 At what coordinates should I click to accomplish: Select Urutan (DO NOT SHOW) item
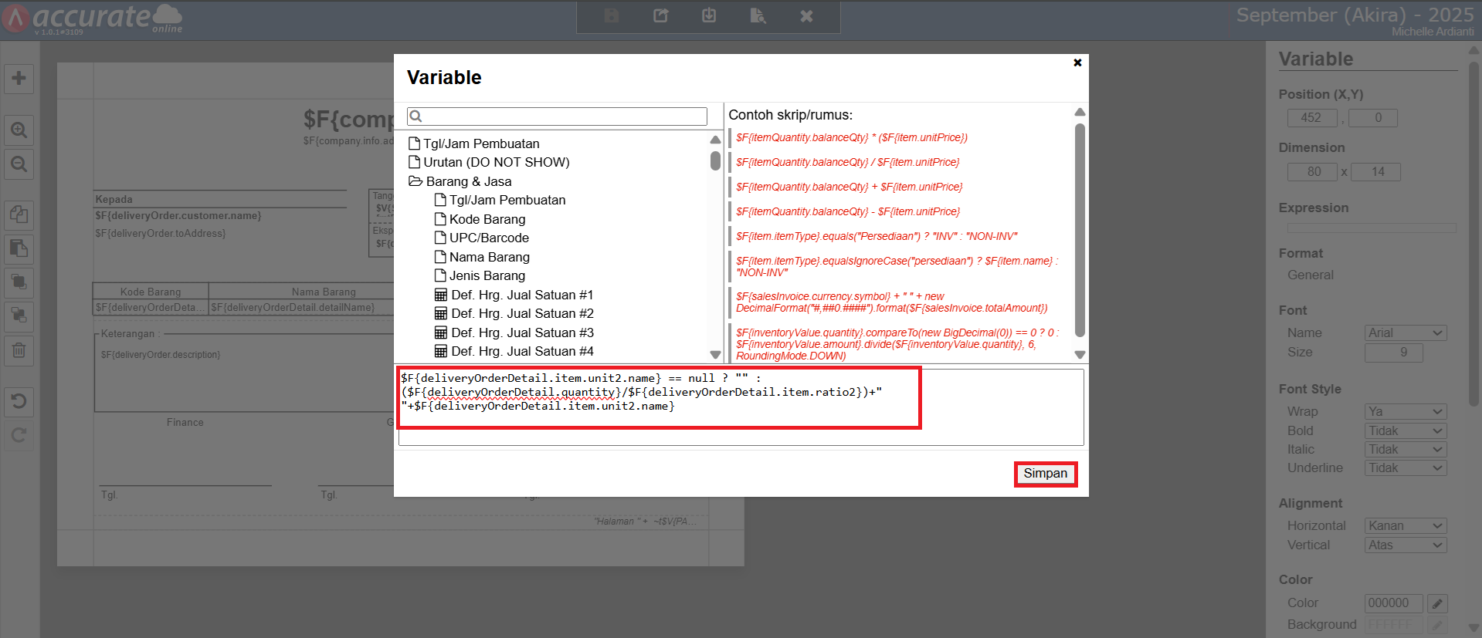[496, 162]
